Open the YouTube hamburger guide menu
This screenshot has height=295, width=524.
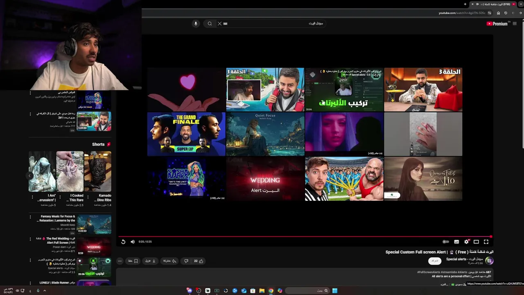click(x=515, y=24)
